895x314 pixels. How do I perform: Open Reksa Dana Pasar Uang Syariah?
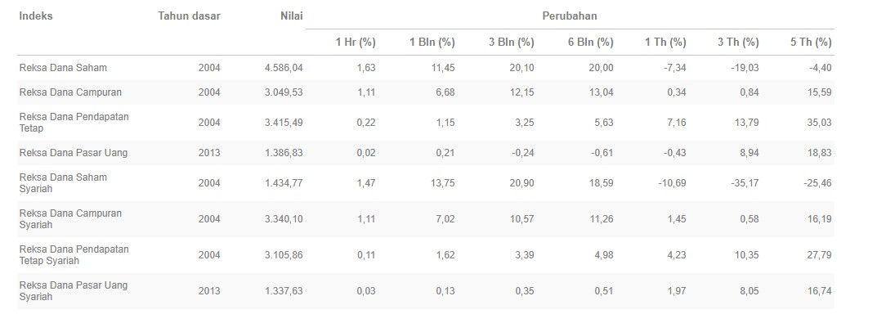pyautogui.click(x=74, y=291)
